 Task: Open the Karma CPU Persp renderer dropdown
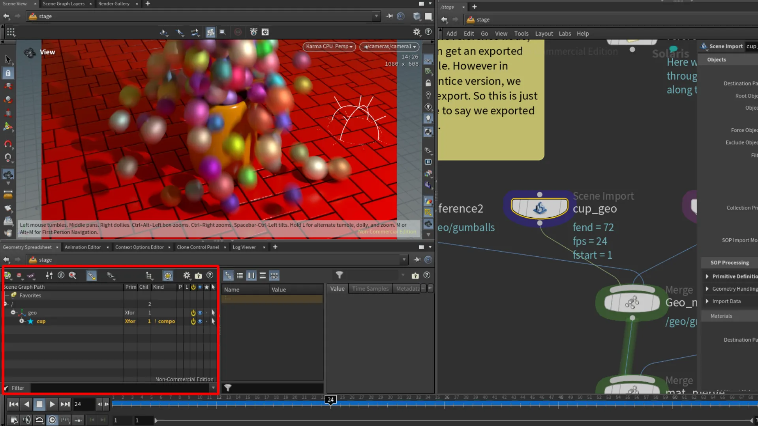click(329, 47)
